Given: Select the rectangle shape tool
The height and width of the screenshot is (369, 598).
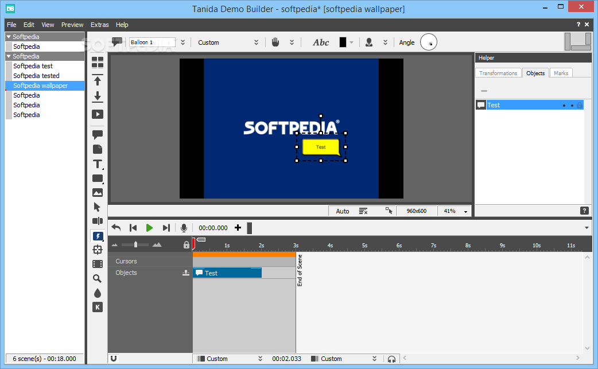Looking at the screenshot, I should click(98, 178).
